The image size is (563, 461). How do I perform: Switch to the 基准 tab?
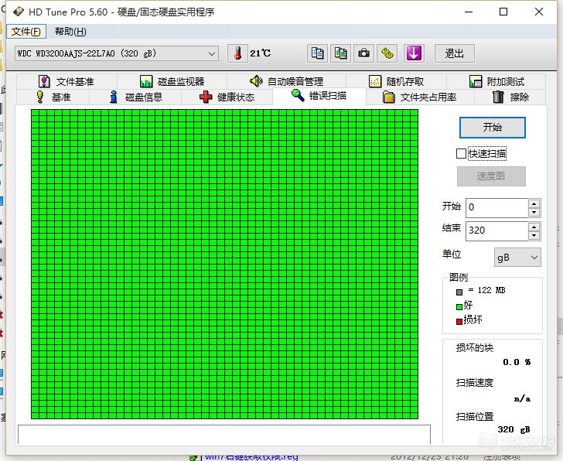tap(53, 97)
